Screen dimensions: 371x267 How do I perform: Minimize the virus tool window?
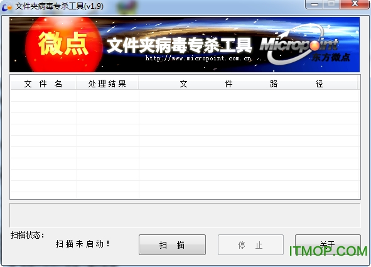[x=314, y=4]
